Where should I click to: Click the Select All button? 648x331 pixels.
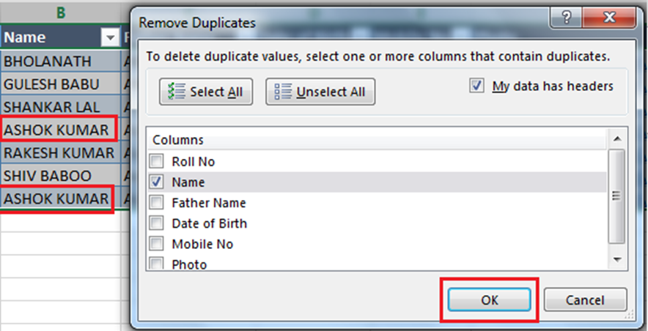point(205,92)
